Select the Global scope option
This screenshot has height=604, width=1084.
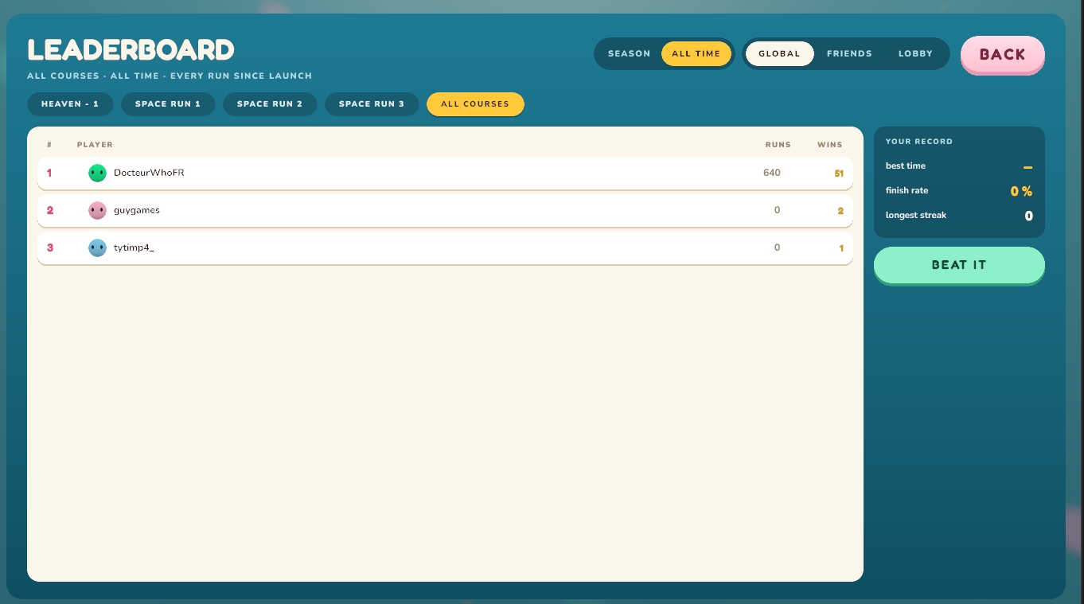(779, 53)
